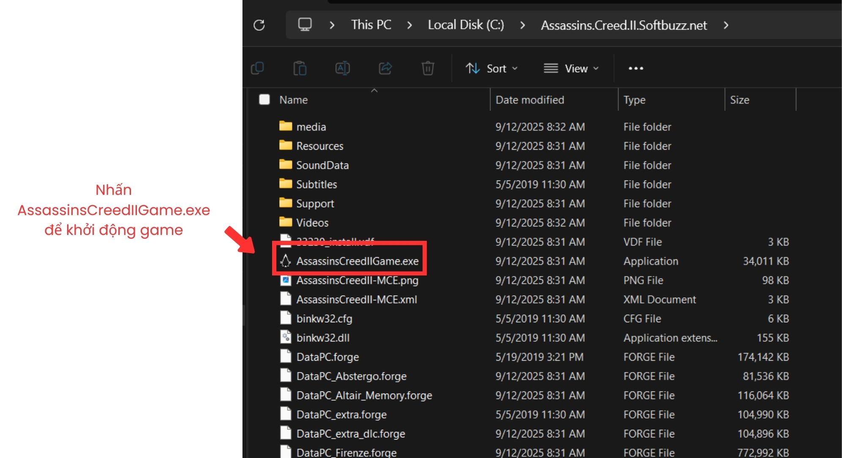
Task: Click the 5/19/2019 3:21 PM date cell
Action: (539, 357)
